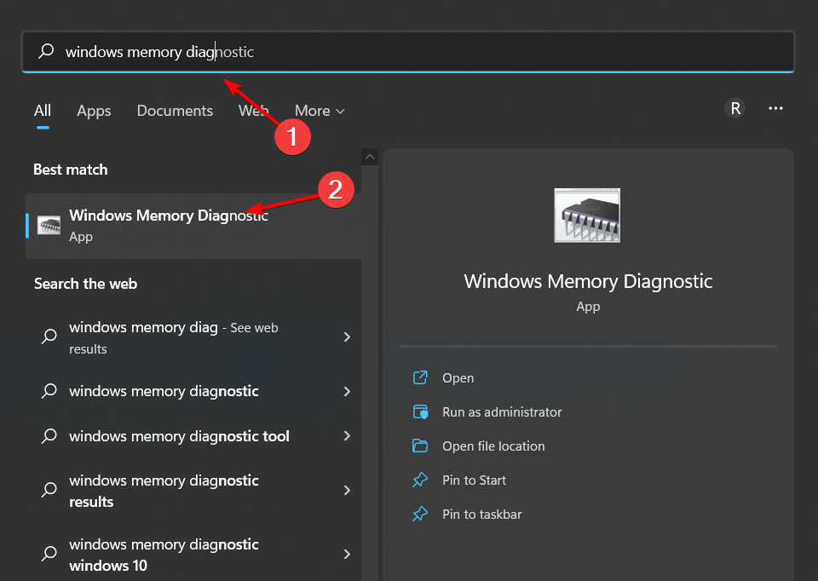
Task: Click the Open file location folder icon
Action: pyautogui.click(x=420, y=446)
